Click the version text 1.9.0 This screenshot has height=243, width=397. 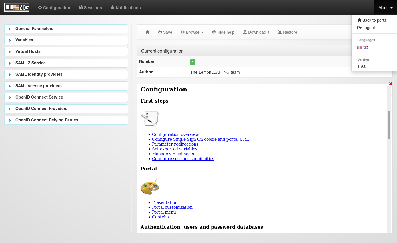[x=362, y=67]
